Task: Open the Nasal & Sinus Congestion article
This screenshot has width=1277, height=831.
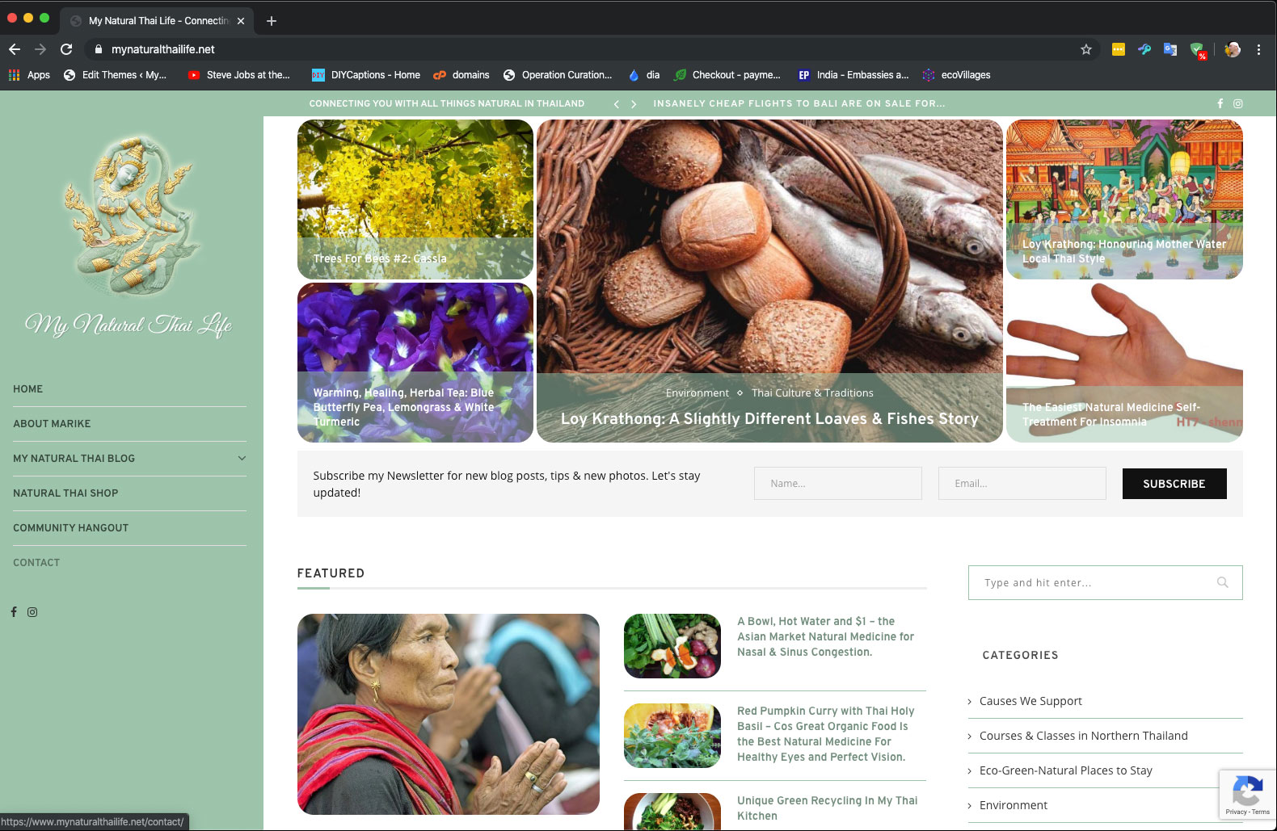Action: [826, 636]
